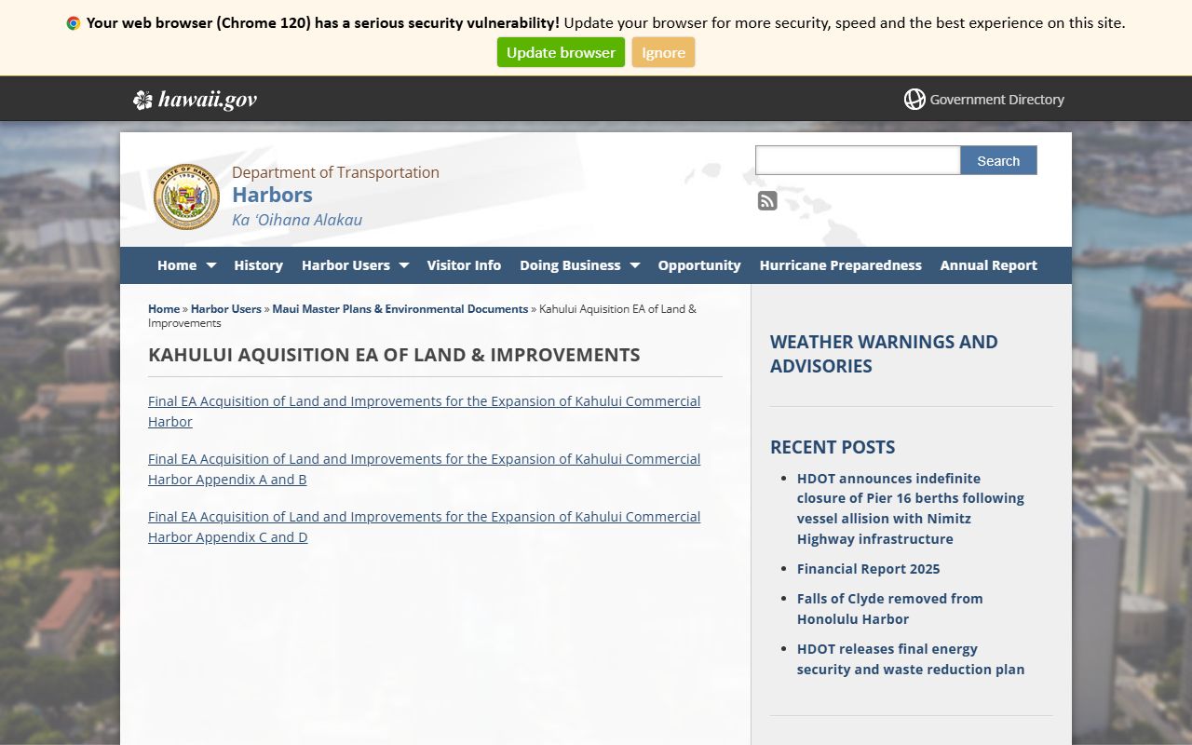This screenshot has height=745, width=1192.
Task: Open the Financial Report 2025 post
Action: coord(868,569)
